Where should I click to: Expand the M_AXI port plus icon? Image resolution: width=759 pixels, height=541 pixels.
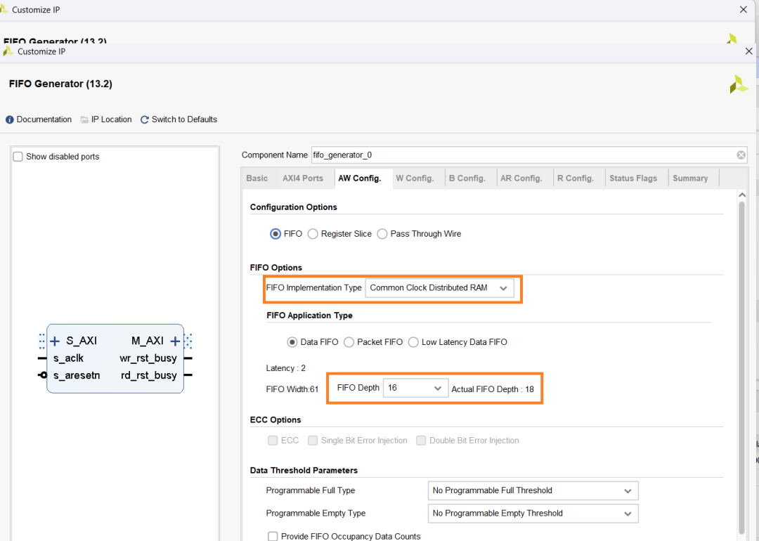point(175,341)
